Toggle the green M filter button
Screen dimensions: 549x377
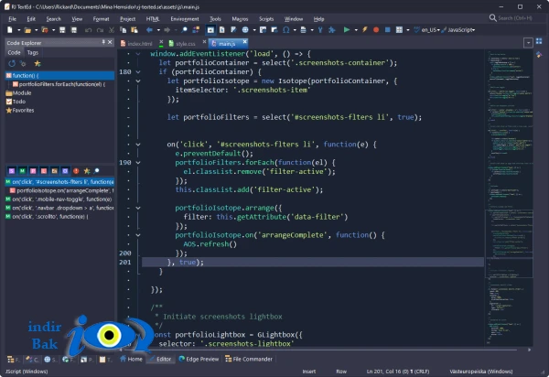coord(22,171)
